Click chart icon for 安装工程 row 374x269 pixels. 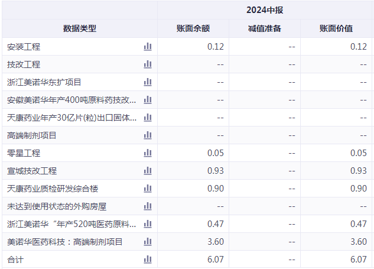tap(148, 47)
